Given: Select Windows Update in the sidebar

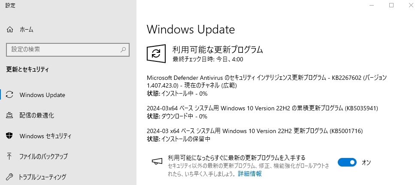Looking at the screenshot, I should point(42,95).
